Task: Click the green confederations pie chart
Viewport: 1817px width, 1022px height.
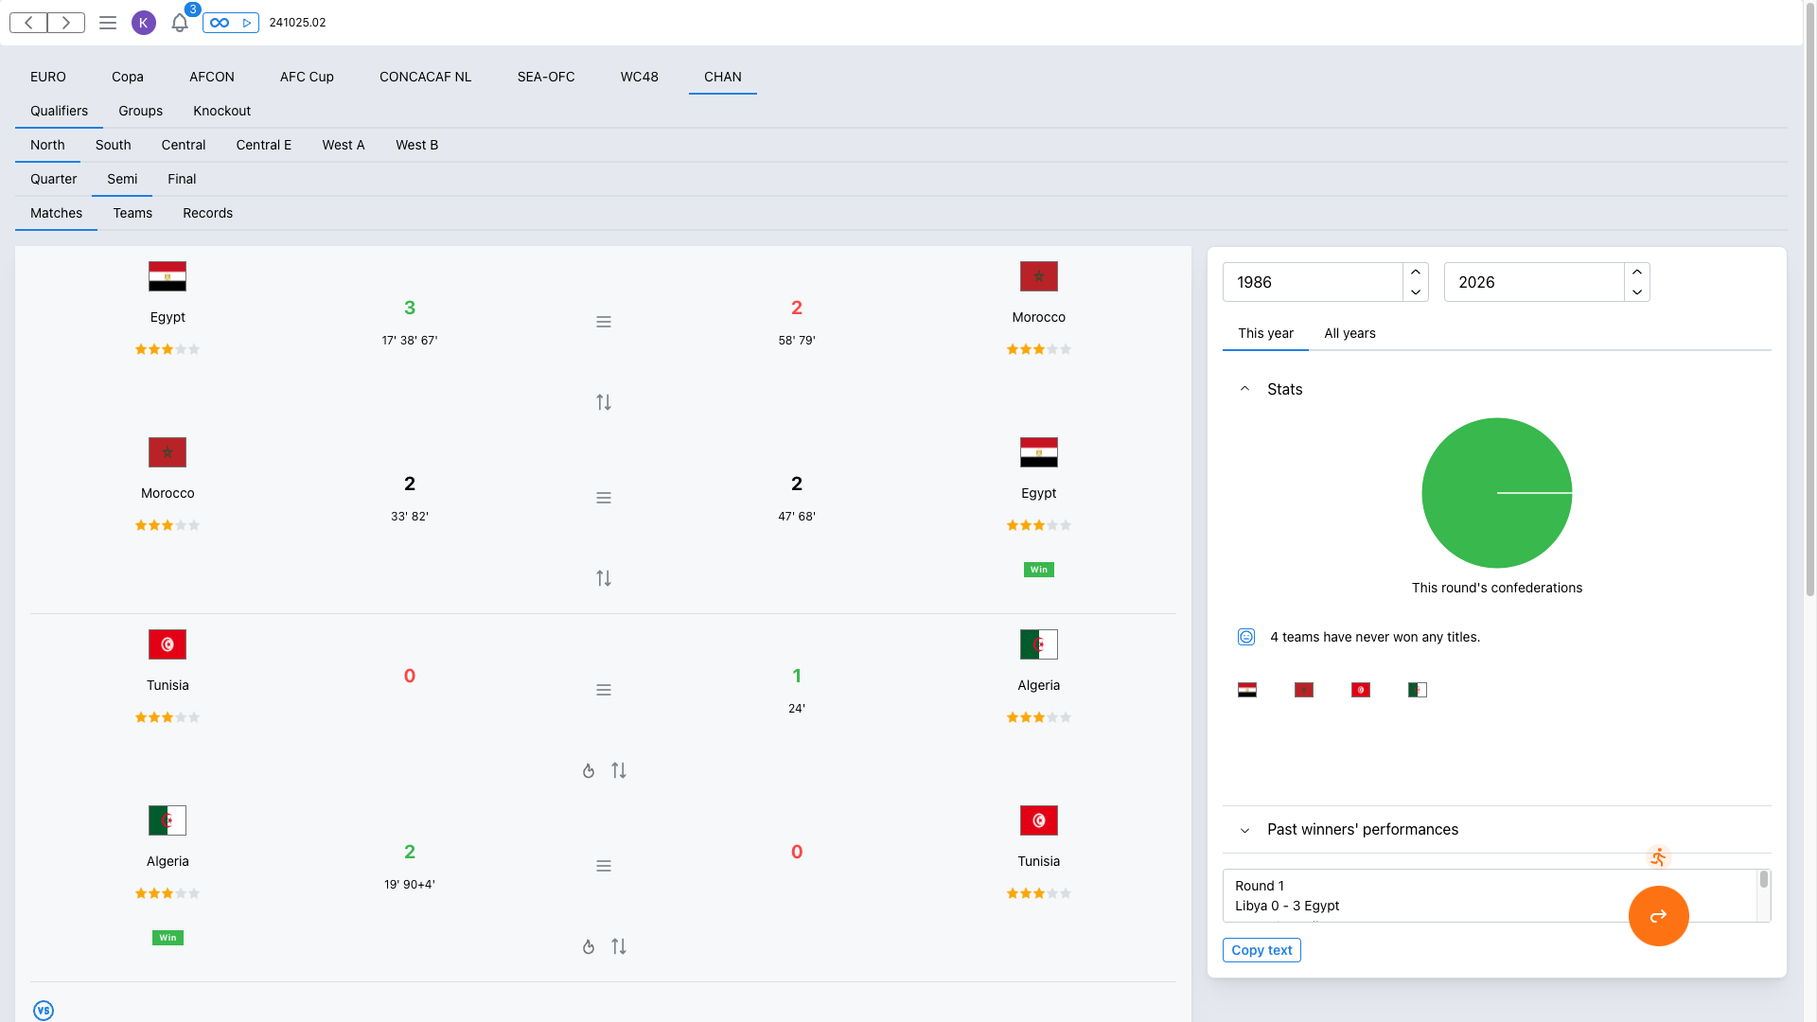Action: [x=1497, y=493]
